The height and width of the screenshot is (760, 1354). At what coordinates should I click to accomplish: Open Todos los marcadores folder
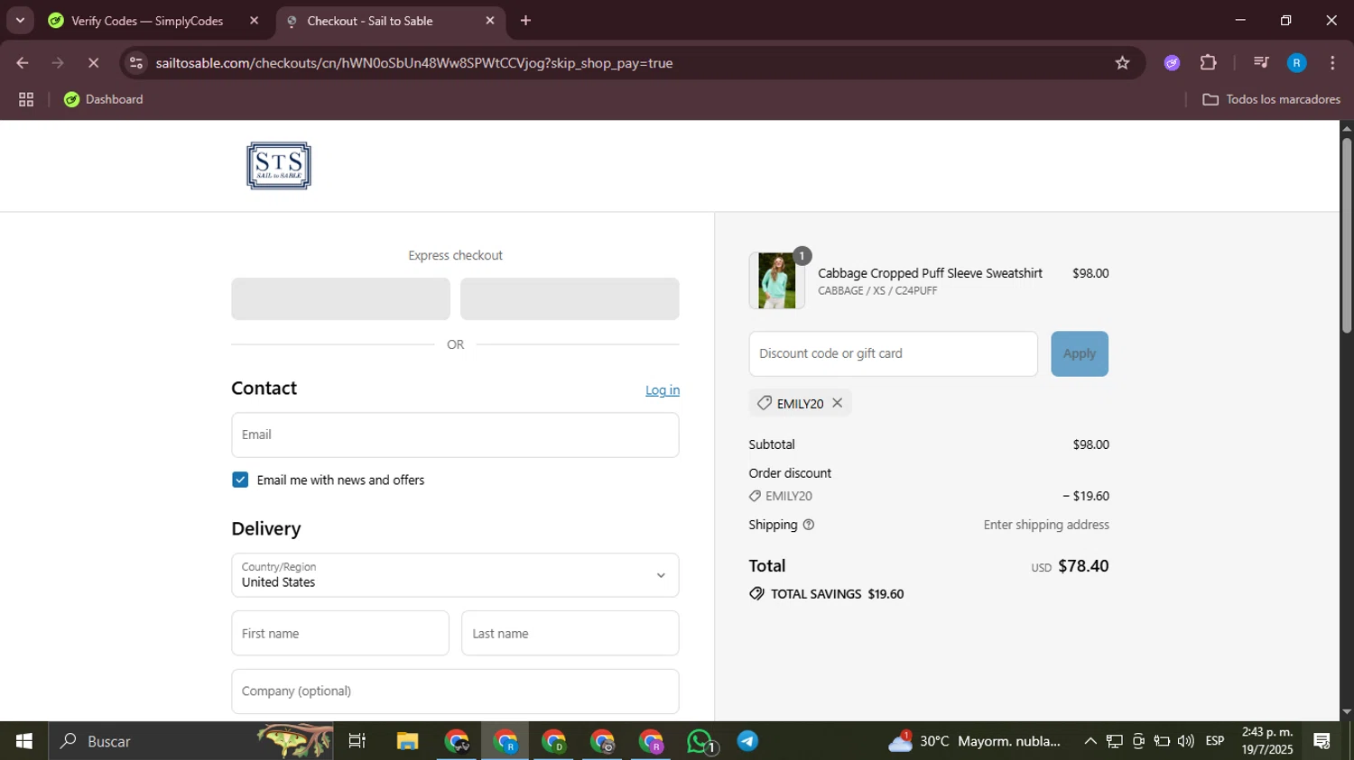coord(1272,100)
